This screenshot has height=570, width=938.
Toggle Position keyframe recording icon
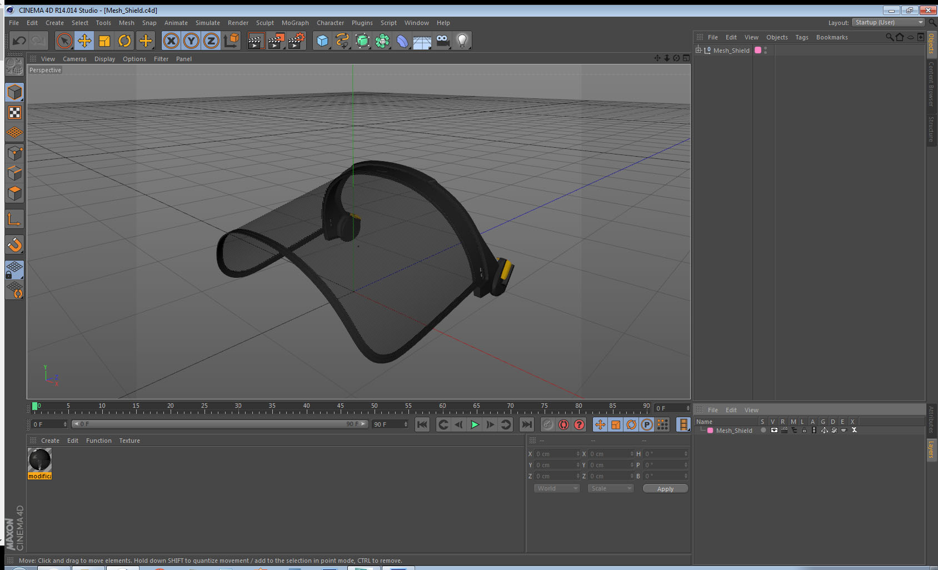600,424
